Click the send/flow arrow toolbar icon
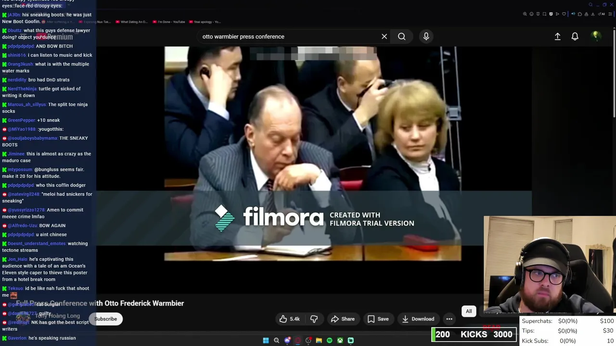 [x=557, y=14]
